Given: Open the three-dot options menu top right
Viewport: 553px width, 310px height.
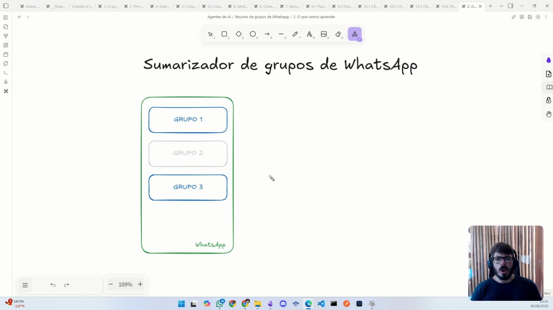Looking at the screenshot, I should (x=546, y=17).
